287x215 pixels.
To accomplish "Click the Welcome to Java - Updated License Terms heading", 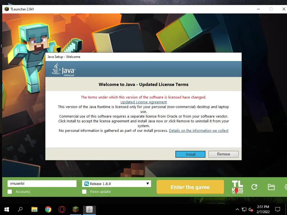I will pos(143,84).
